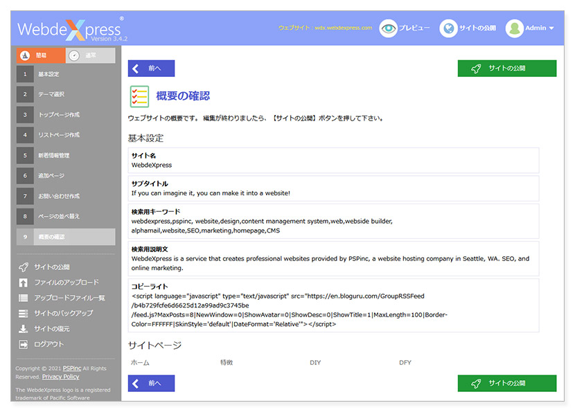Select the DFY site page
575x412 pixels.
click(405, 363)
